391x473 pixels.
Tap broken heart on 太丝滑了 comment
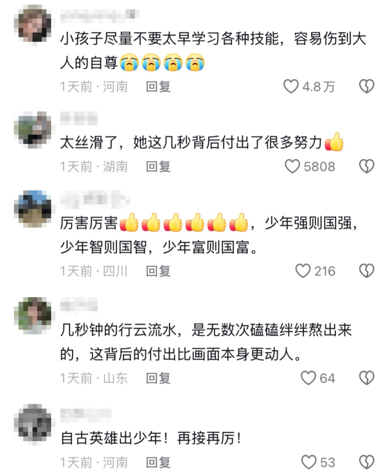366,166
